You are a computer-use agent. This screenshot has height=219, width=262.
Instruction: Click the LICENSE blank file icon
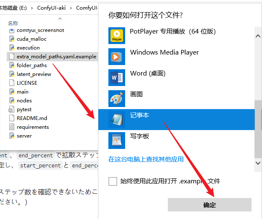point(12,83)
